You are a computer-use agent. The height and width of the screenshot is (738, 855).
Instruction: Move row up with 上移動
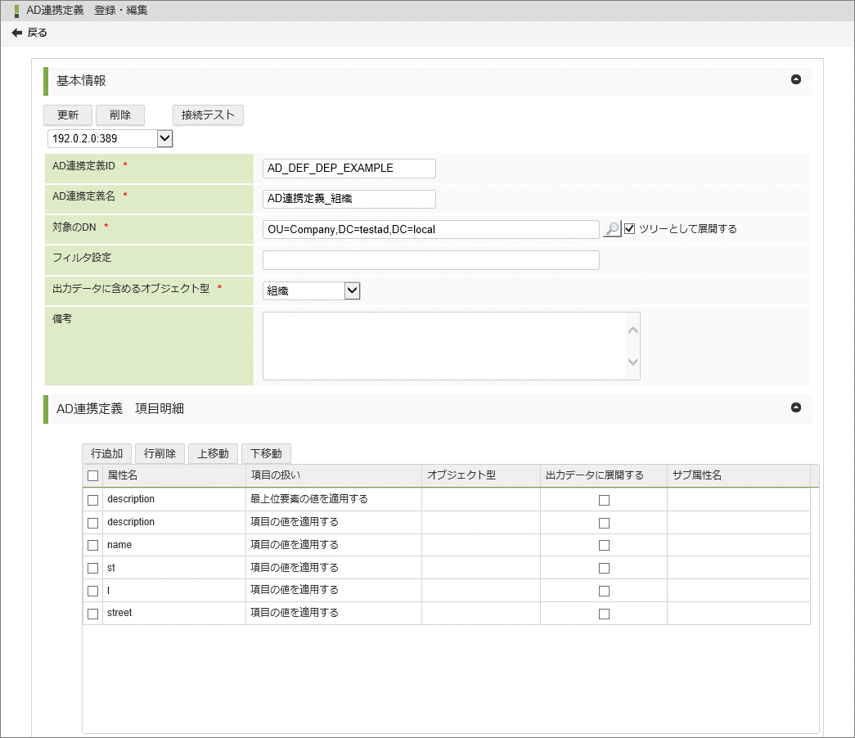[213, 453]
